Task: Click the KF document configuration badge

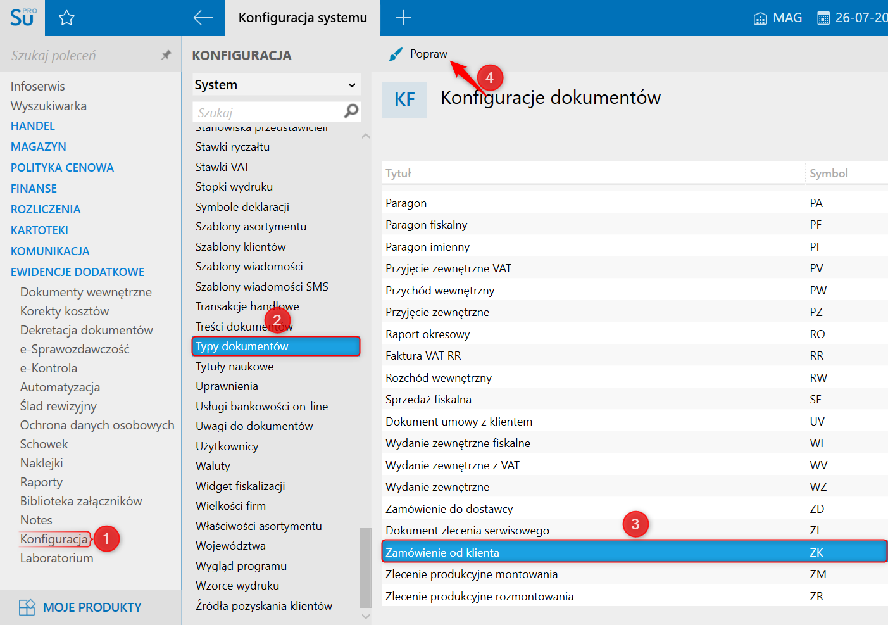Action: click(x=404, y=99)
